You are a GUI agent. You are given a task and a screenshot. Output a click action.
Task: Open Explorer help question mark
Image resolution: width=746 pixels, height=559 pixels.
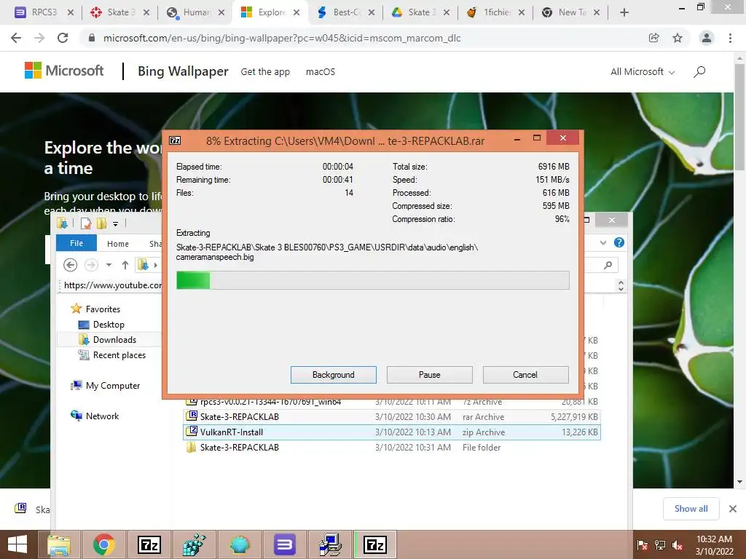619,242
